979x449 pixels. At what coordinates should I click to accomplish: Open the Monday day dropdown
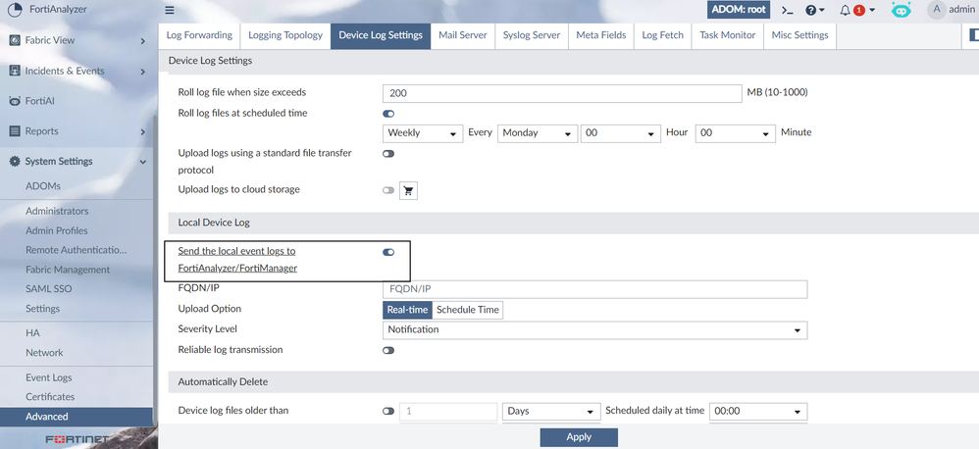click(x=538, y=132)
